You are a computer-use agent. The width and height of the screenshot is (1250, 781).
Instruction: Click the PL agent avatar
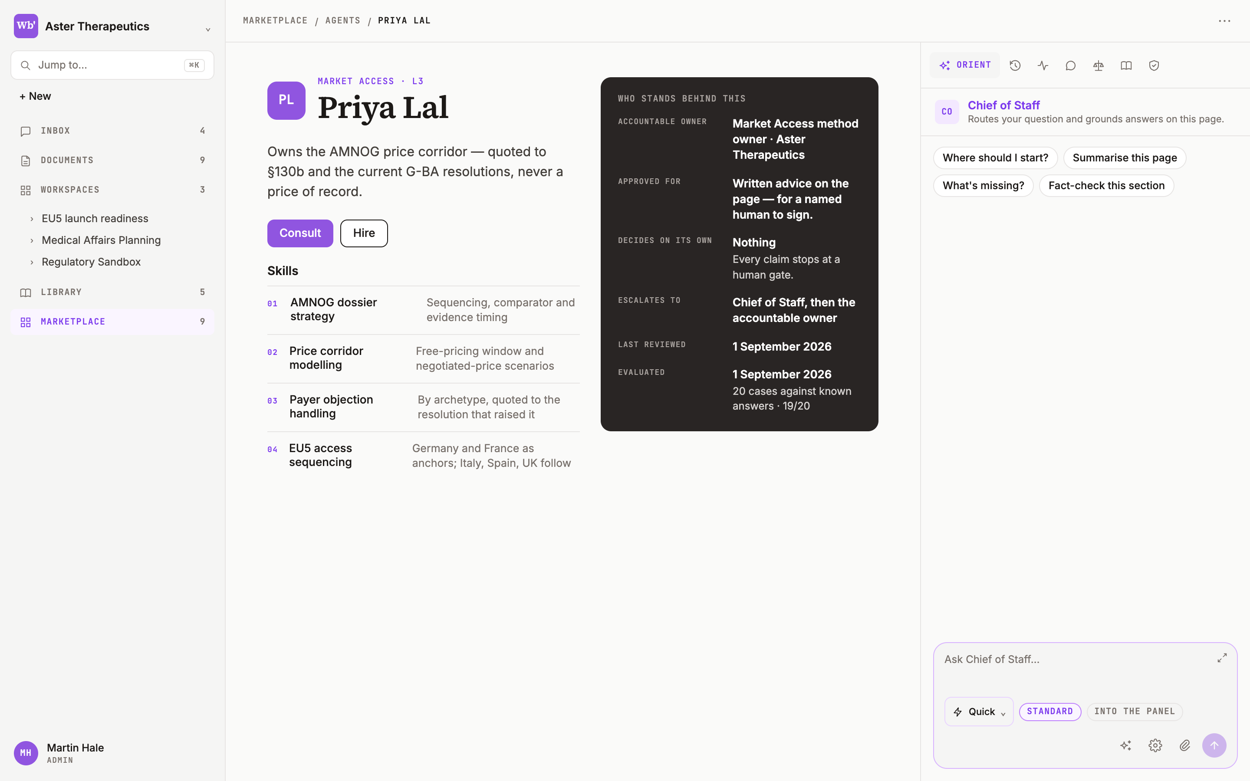[x=286, y=101]
